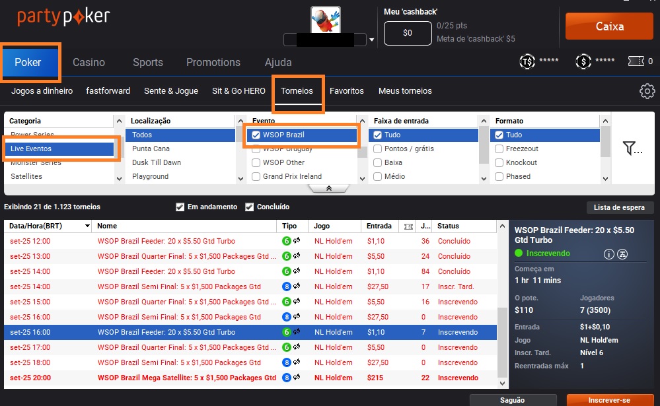Enable the Freezeout format checkbox

(499, 149)
